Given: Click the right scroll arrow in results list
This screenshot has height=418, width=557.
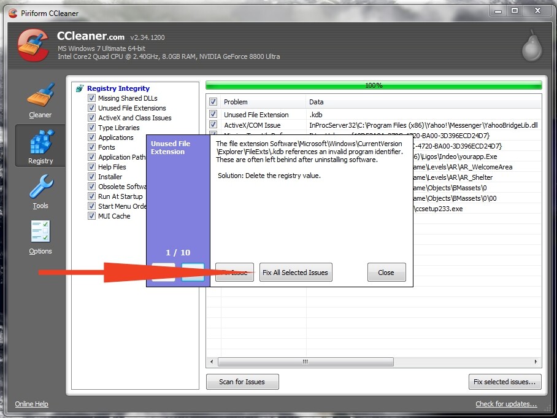Looking at the screenshot, I should pos(536,362).
